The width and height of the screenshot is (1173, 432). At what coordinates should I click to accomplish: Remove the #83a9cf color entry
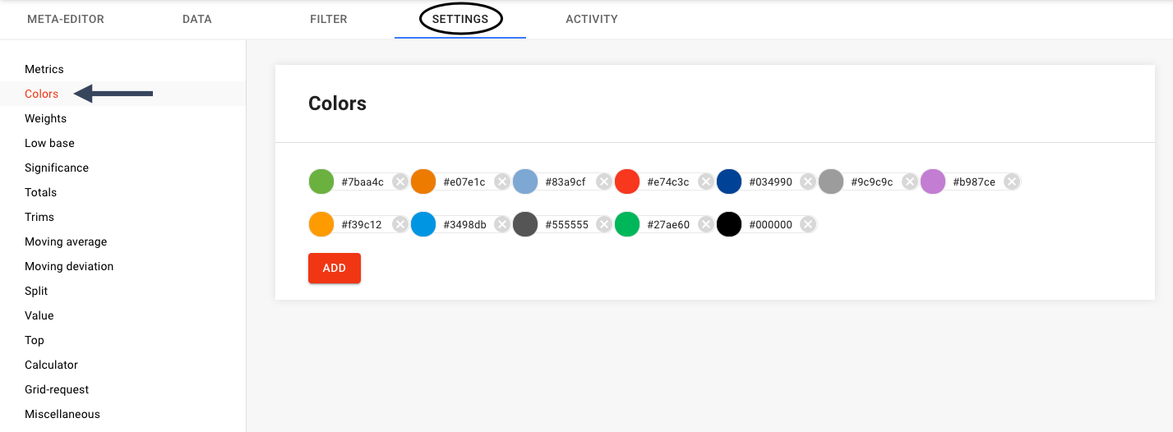(604, 182)
